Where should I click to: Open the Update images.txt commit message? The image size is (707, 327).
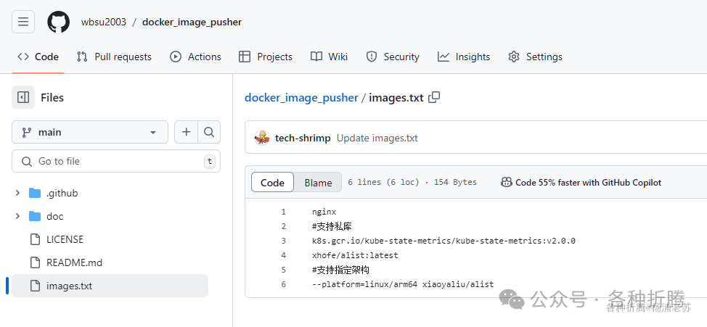coord(377,138)
